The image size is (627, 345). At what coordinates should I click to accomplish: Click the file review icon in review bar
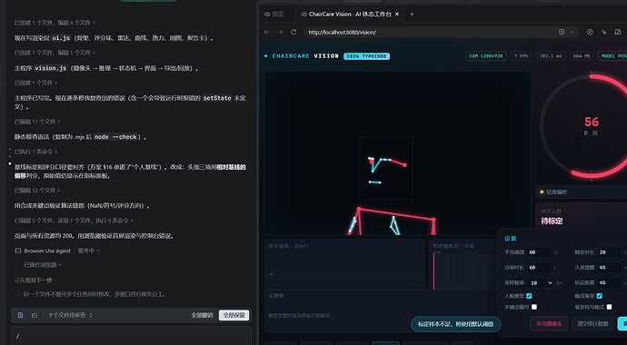(20, 315)
